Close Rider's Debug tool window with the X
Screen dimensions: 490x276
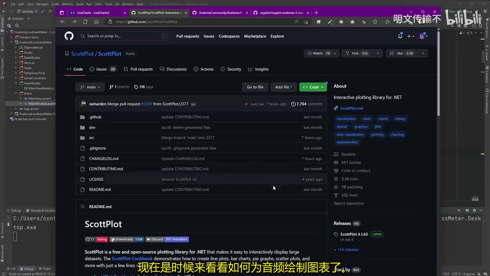459,210
